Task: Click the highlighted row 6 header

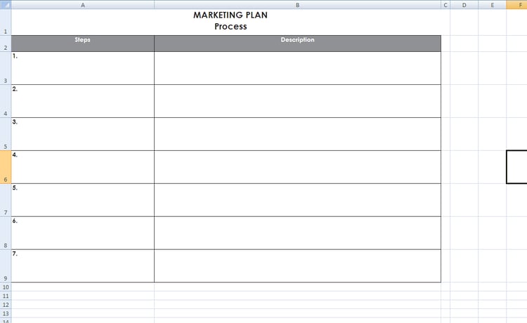Action: [x=6, y=167]
